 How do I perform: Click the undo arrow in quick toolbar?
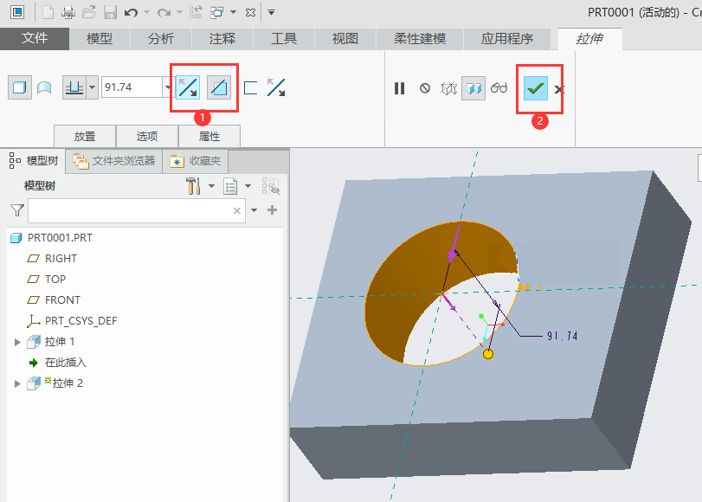click(x=131, y=12)
